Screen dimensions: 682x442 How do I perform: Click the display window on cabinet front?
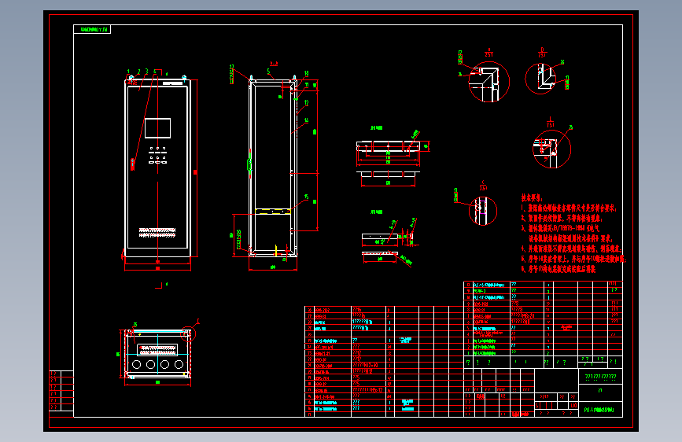pyautogui.click(x=157, y=128)
